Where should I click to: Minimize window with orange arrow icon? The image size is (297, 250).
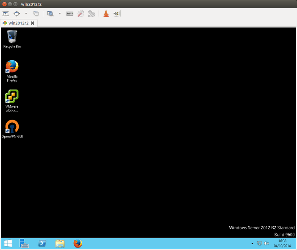(x=106, y=14)
